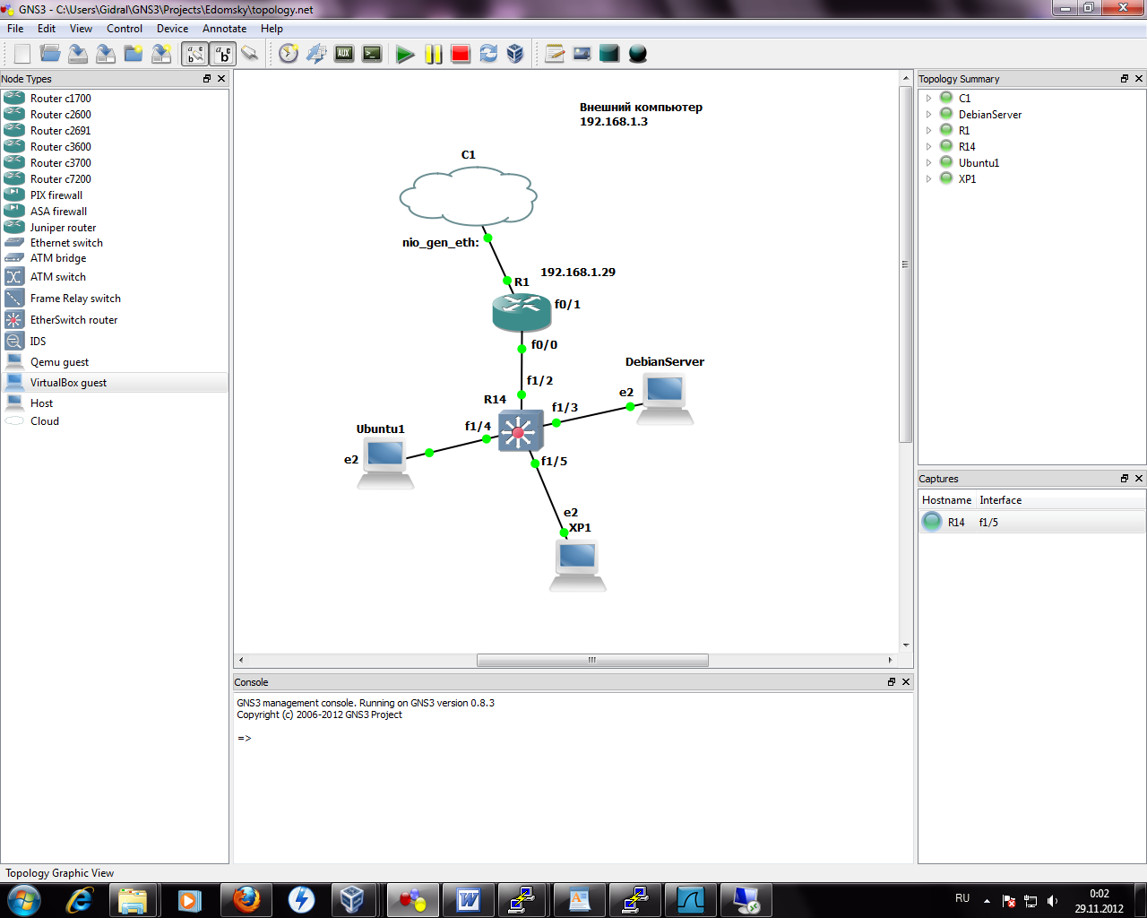Stop all devices with red square

[x=461, y=54]
